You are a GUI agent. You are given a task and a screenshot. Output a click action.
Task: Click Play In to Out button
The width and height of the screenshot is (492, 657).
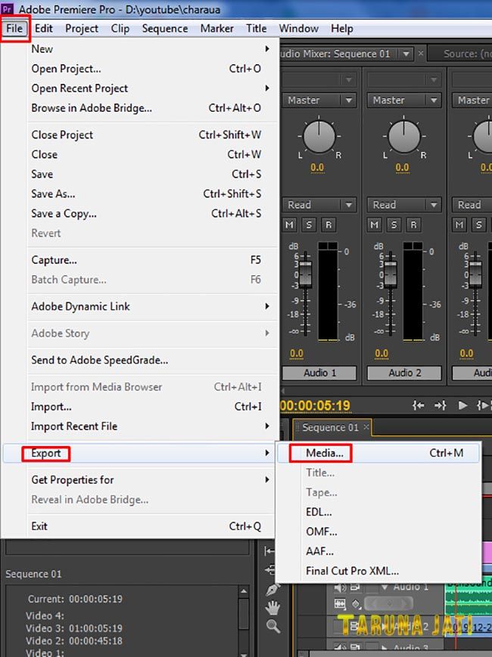point(483,405)
